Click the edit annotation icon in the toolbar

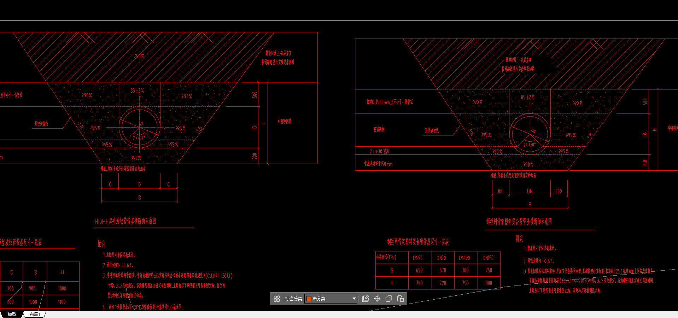366,299
